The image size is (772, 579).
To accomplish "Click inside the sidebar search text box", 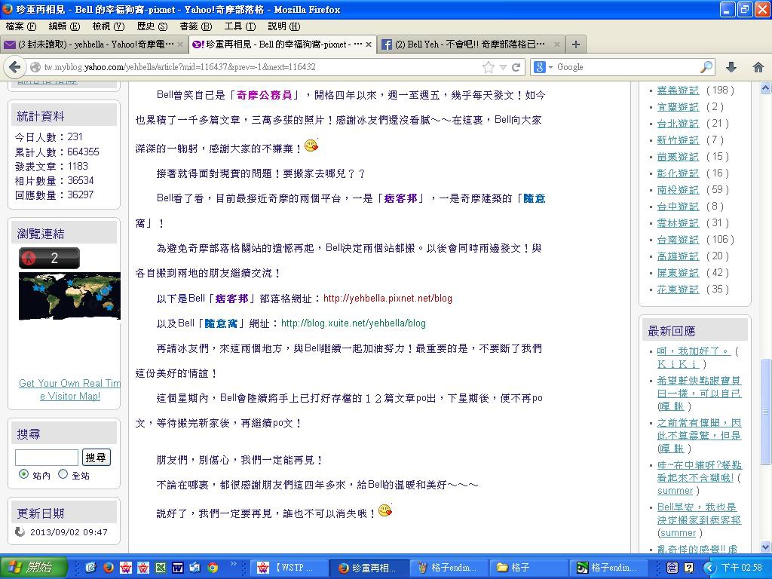I will pyautogui.click(x=47, y=458).
